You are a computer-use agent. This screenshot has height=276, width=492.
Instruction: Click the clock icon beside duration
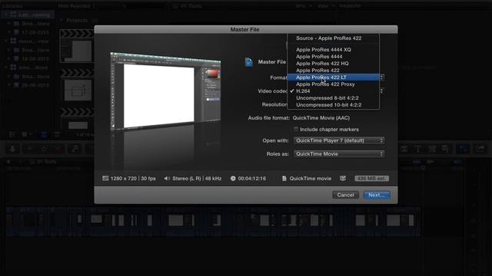point(233,179)
